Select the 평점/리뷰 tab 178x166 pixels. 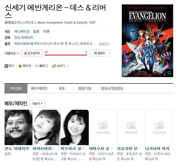85,88
